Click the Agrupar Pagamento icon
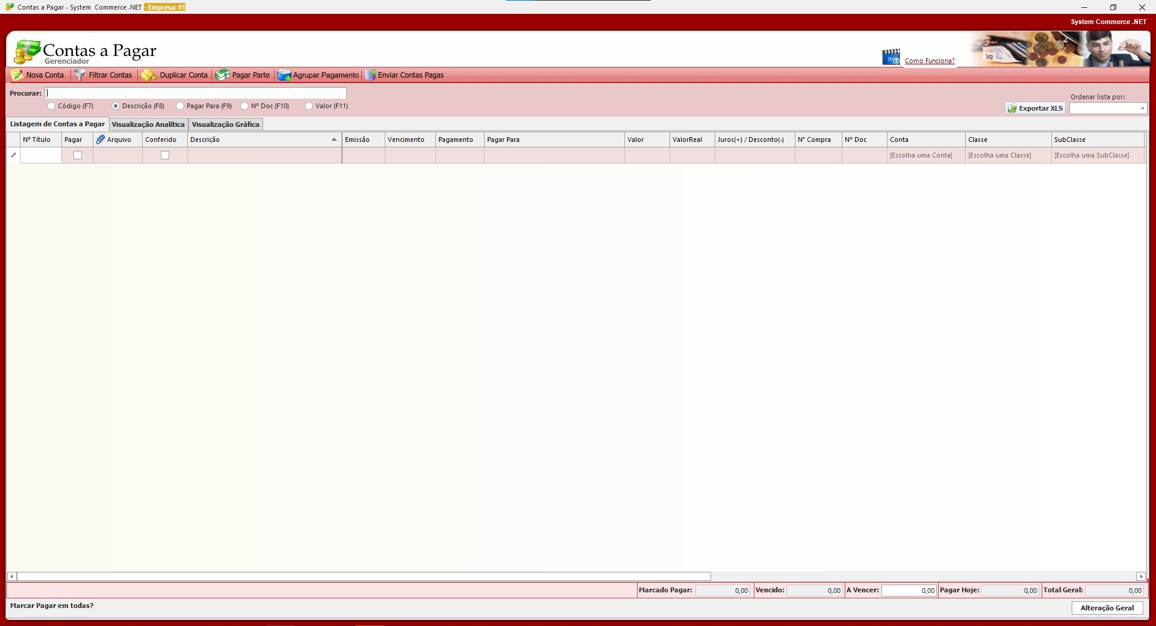The height and width of the screenshot is (626, 1156). (x=284, y=75)
